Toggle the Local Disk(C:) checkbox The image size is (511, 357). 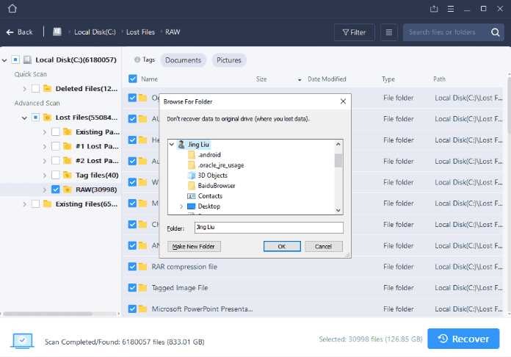[x=15, y=59]
